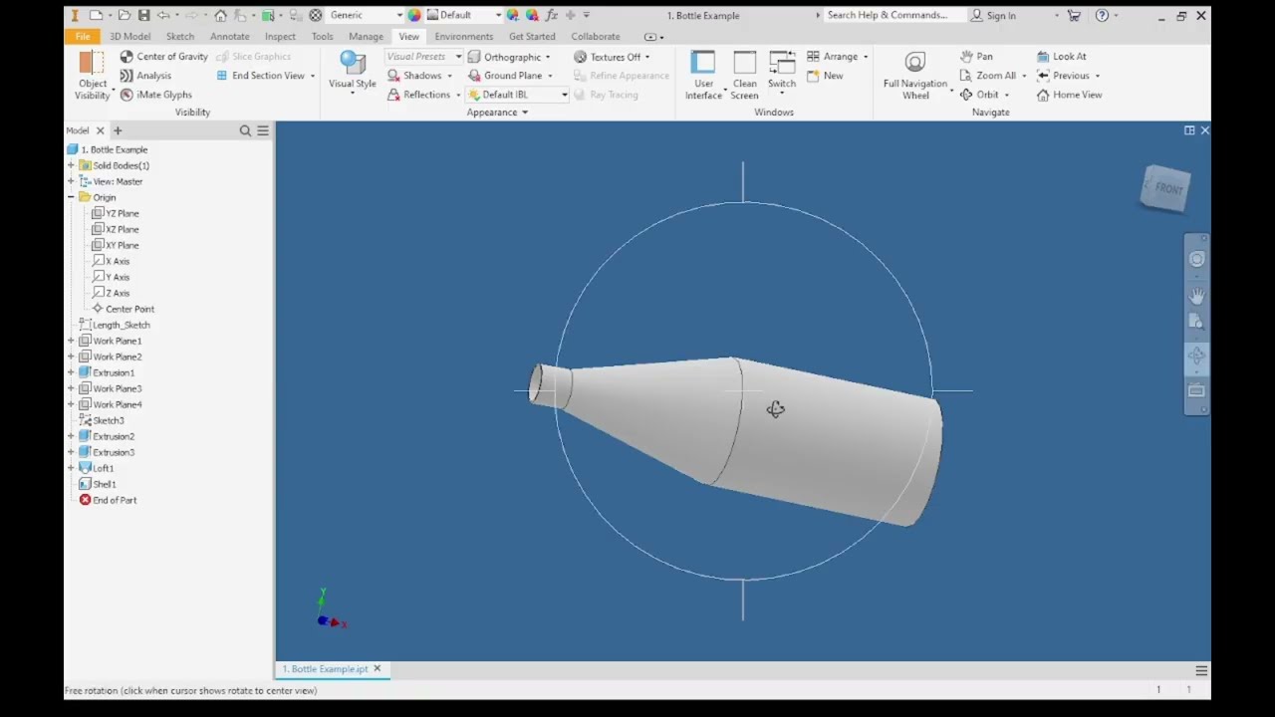Click the appearance color wheel icon
Screen dimensions: 1275x717
(x=414, y=15)
